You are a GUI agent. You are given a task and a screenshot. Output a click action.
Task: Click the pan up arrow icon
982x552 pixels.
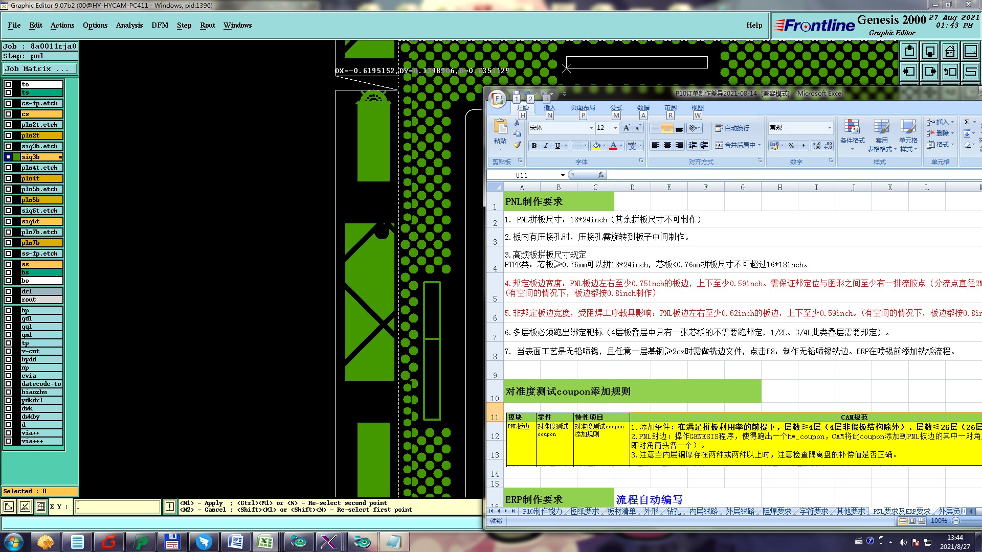pyautogui.click(x=909, y=51)
